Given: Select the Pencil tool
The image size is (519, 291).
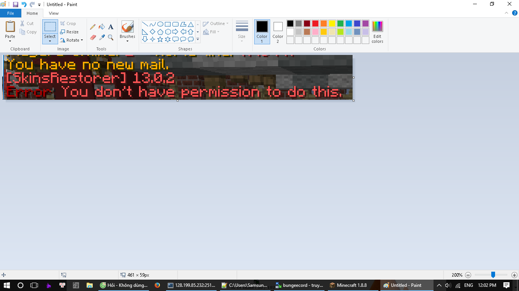Looking at the screenshot, I should click(x=93, y=27).
